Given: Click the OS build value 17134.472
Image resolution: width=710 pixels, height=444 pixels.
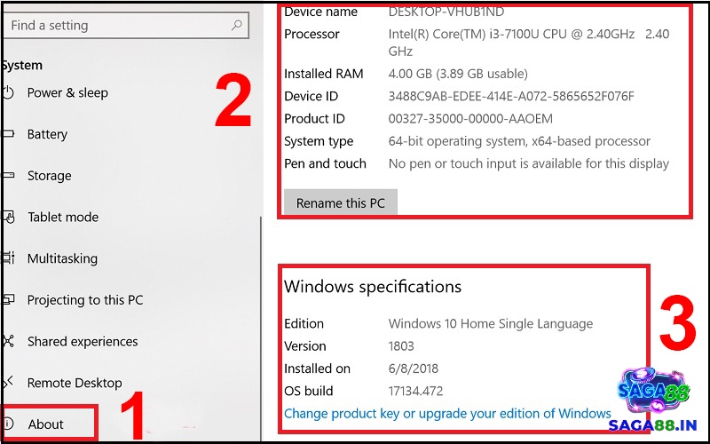Looking at the screenshot, I should click(415, 392).
